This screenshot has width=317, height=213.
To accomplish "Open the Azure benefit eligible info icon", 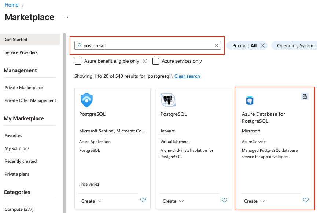I will coord(145,61).
